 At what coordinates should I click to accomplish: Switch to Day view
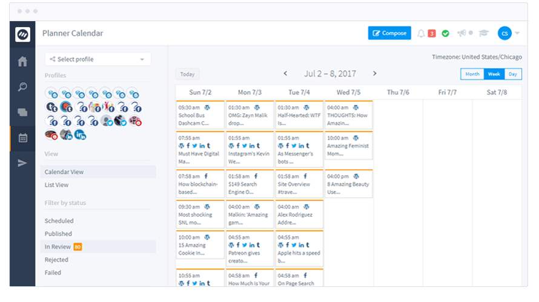[513, 74]
